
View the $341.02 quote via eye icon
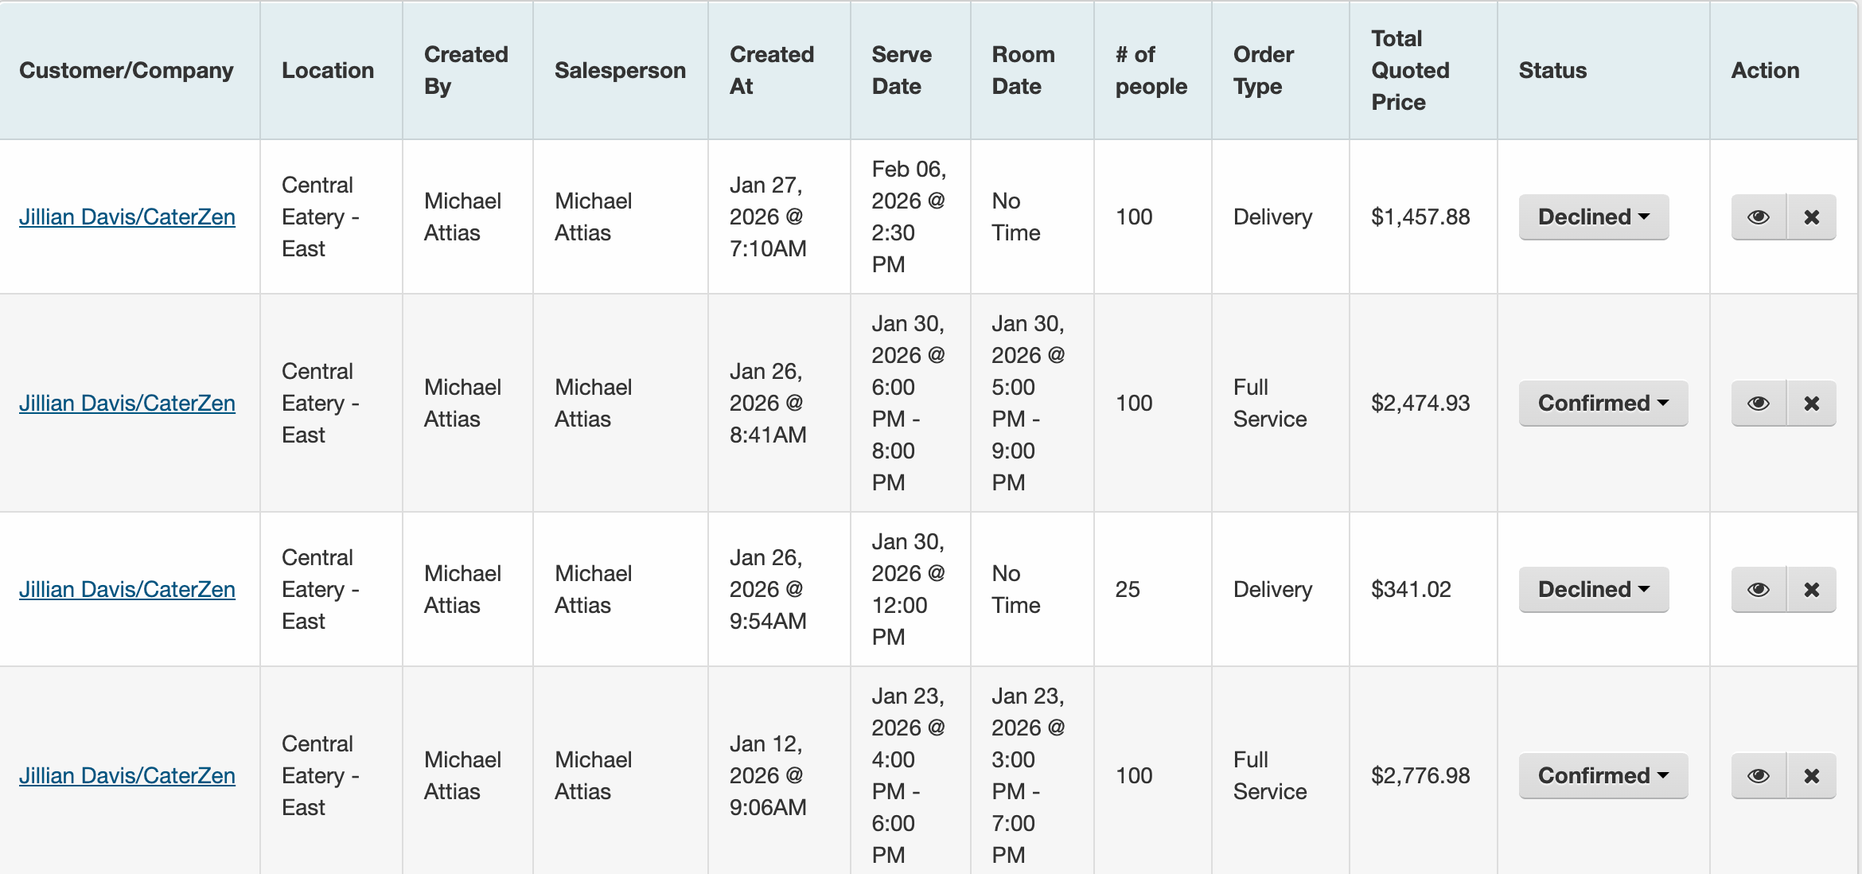coord(1759,590)
